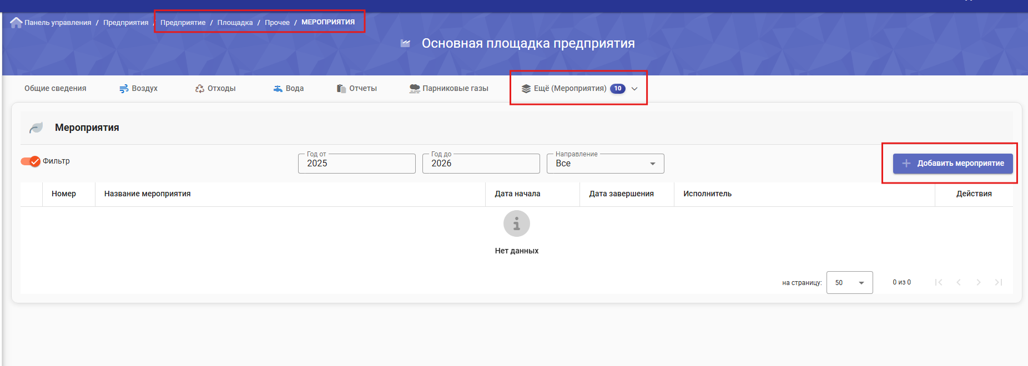The height and width of the screenshot is (366, 1028).
Task: Click Дата начала column header
Action: click(517, 194)
